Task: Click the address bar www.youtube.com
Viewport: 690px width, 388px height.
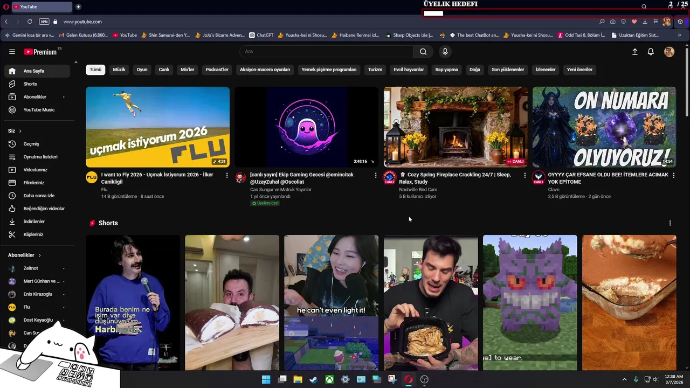Action: [x=82, y=22]
